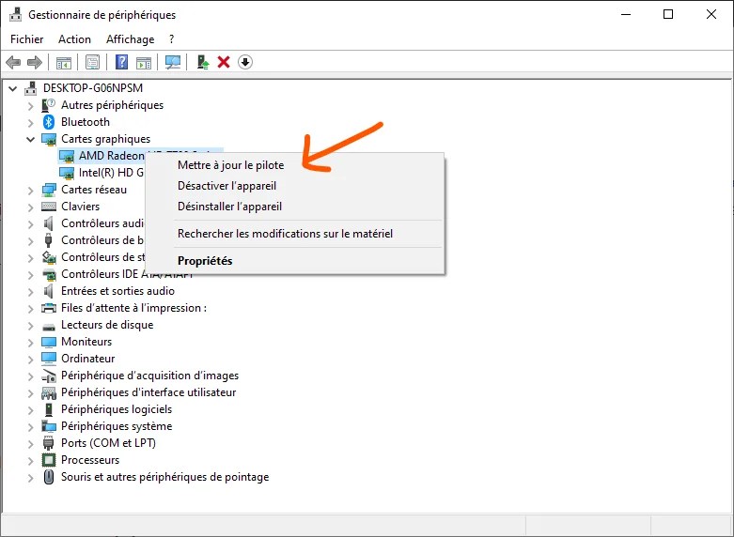Expand the Claviers category arrow

[x=30, y=207]
